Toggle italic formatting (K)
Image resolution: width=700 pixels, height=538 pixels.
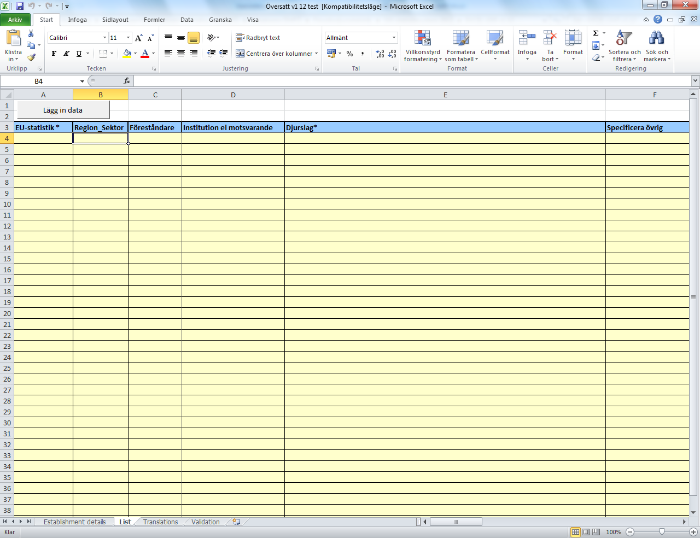(x=67, y=54)
